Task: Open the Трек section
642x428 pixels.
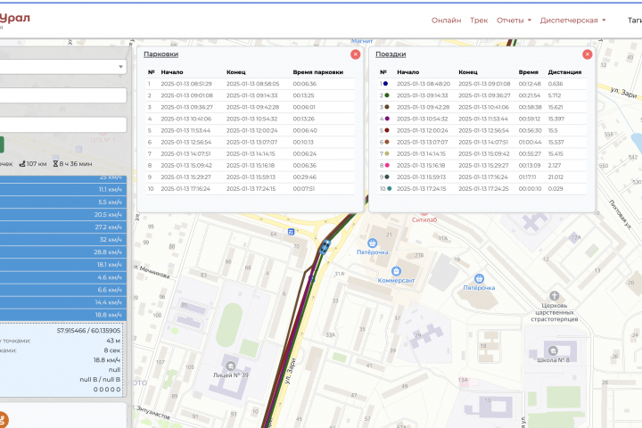Action: coord(479,21)
